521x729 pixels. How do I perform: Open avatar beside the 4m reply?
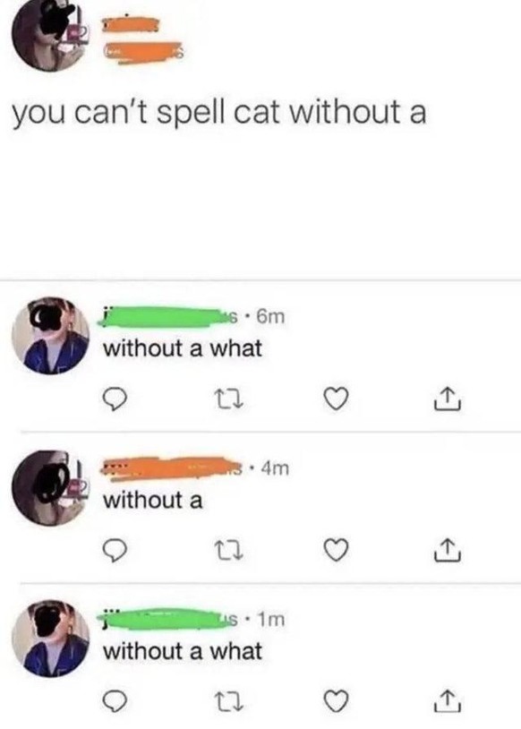50,488
